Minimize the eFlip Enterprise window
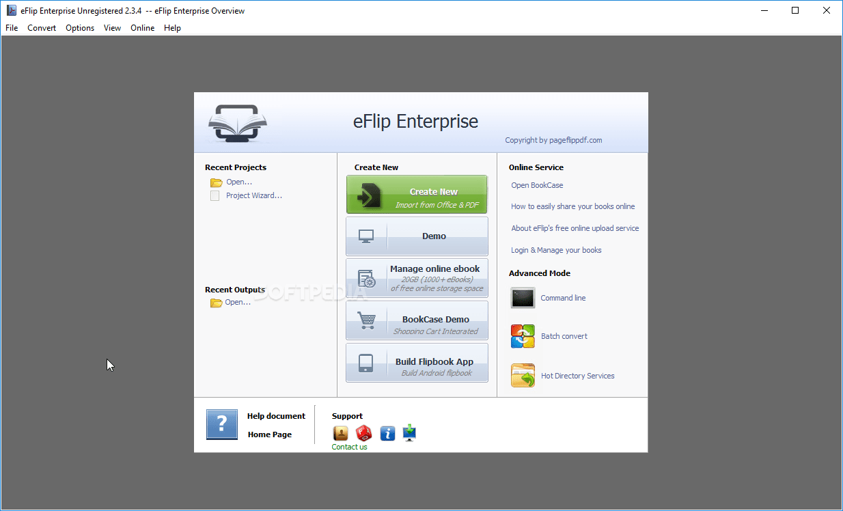 coord(764,10)
